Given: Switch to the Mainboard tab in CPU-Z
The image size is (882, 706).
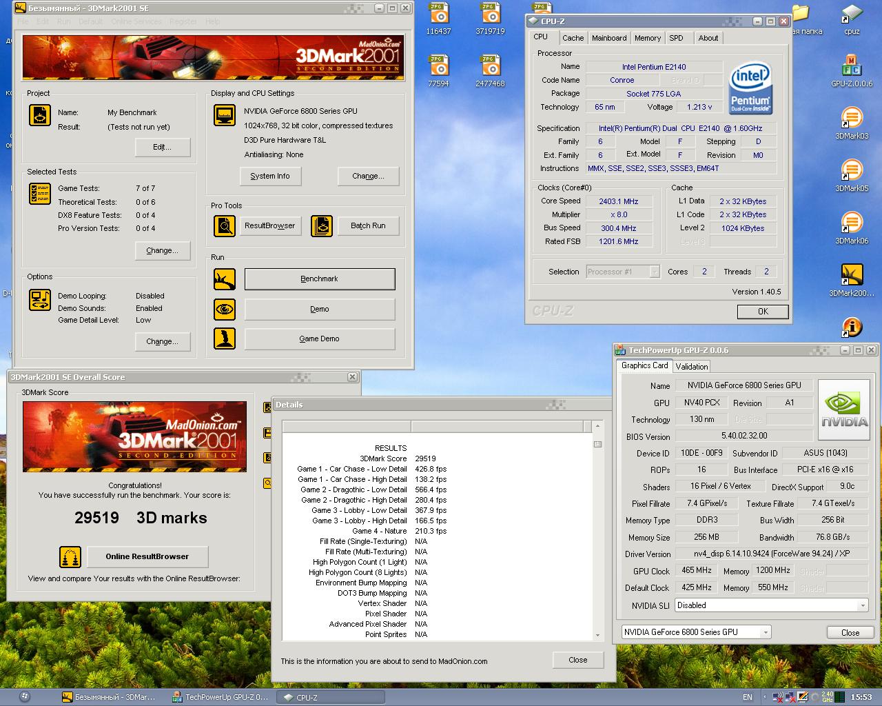Looking at the screenshot, I should click(x=609, y=38).
